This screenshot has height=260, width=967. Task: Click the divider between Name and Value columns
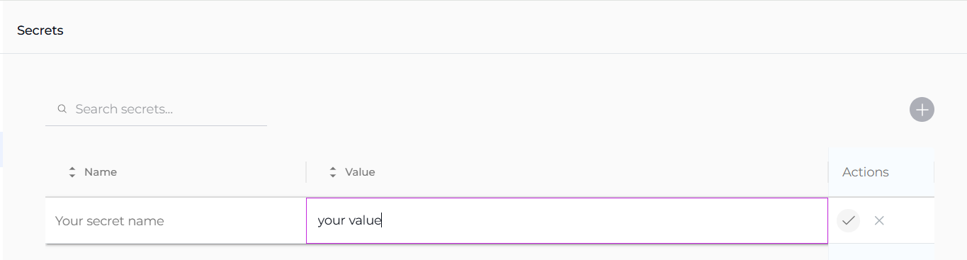(x=306, y=172)
